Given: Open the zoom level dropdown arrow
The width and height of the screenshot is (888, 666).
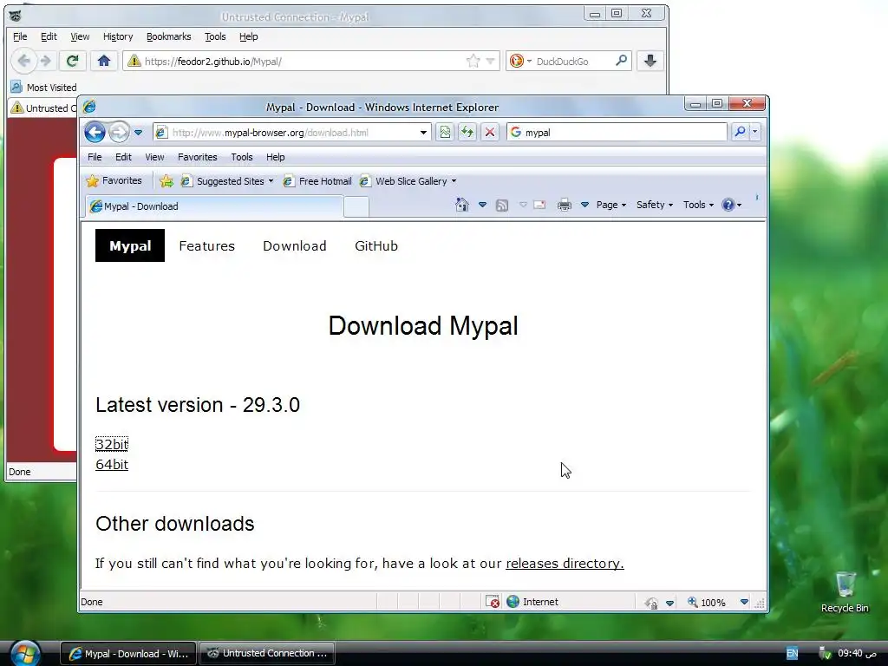Looking at the screenshot, I should pos(744,603).
